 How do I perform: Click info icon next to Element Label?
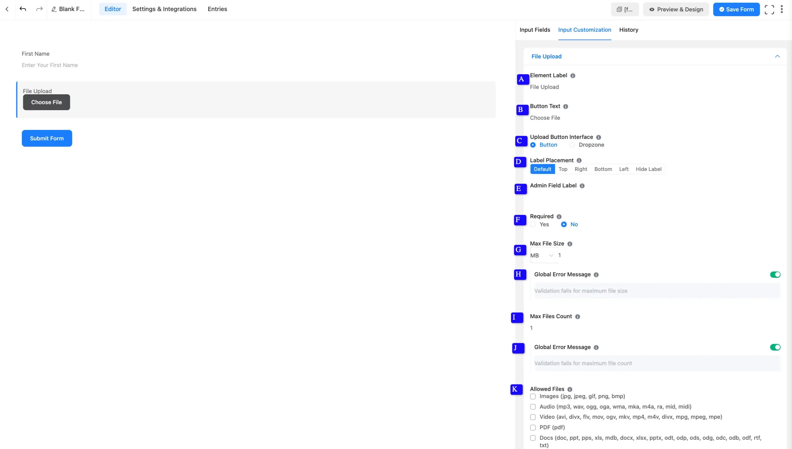click(x=573, y=76)
